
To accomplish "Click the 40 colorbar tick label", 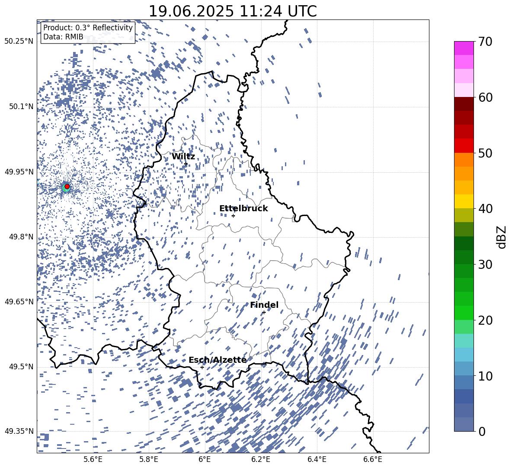I will click(485, 209).
